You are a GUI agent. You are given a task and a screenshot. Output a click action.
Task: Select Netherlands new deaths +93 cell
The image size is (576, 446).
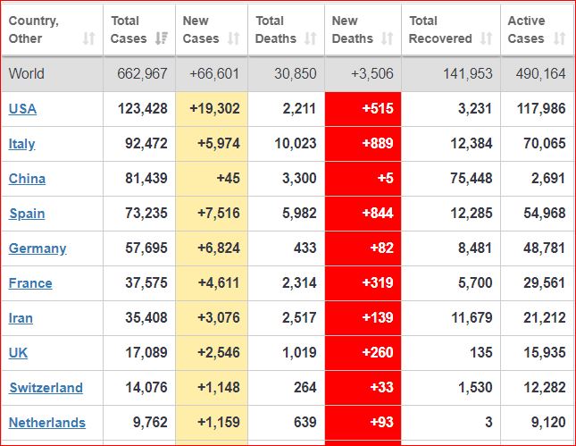[363, 423]
